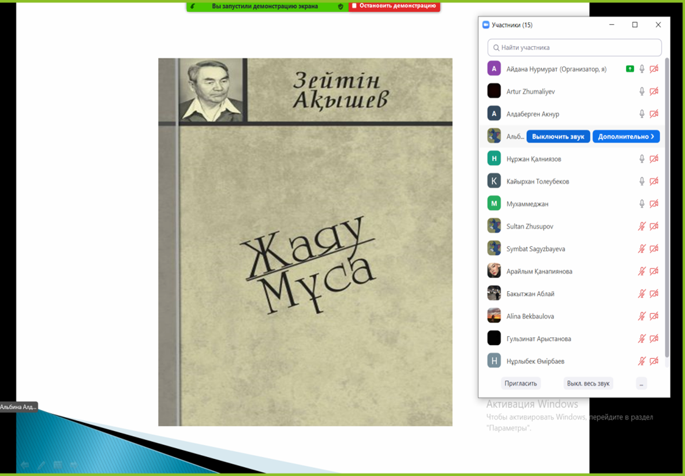Toggle the microphone for Кайырхан Толеубеков
The height and width of the screenshot is (476, 685).
(641, 181)
